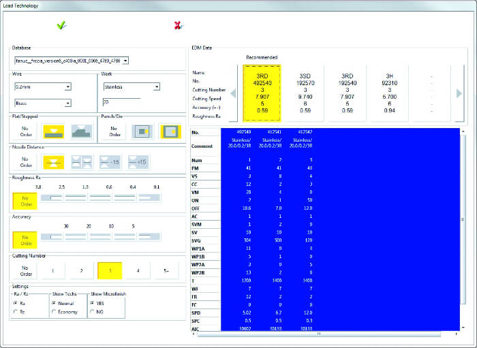Set accuracy slider segment 10
This screenshot has height=348, width=477.
click(x=100, y=236)
